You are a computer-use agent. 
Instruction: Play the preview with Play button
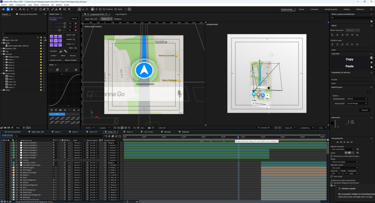click(x=344, y=142)
